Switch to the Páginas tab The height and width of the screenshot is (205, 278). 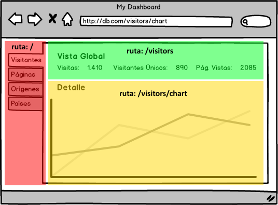(25, 75)
